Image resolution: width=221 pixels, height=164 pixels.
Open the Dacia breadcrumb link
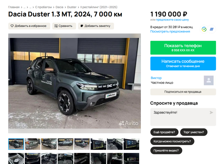59,7
